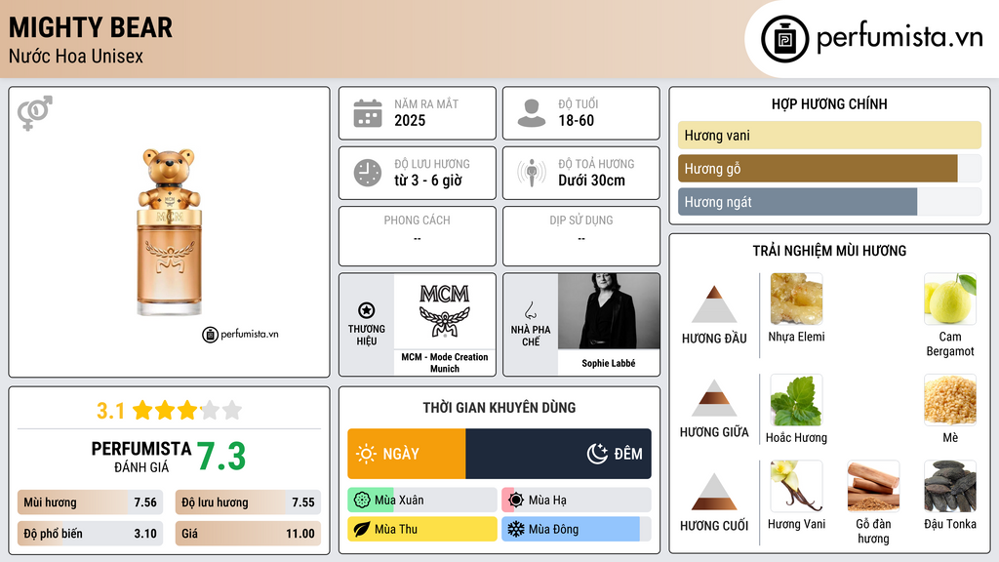Click the Đêm nighttime segment

[559, 454]
